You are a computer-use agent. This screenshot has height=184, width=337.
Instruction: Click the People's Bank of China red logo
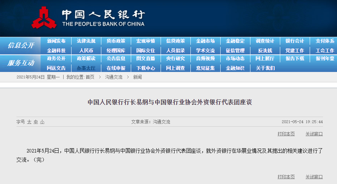pos(44,18)
